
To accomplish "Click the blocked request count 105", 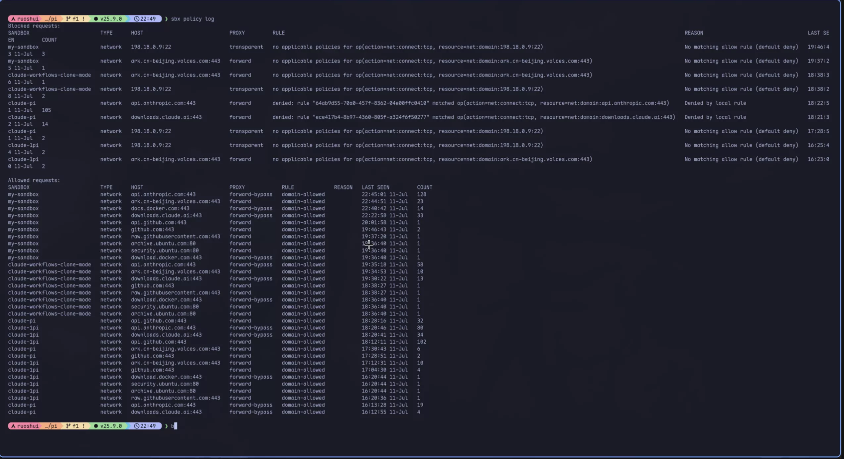I will coord(46,110).
